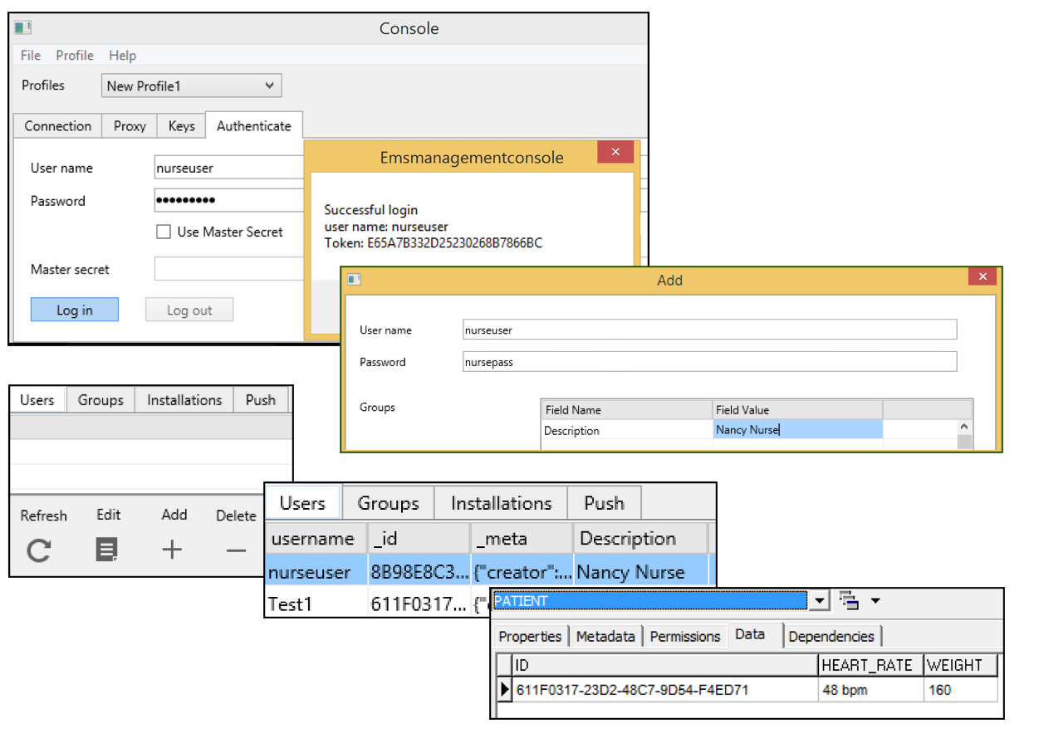The image size is (1039, 748).
Task: Select the nurseuser row in users table
Action: click(488, 571)
